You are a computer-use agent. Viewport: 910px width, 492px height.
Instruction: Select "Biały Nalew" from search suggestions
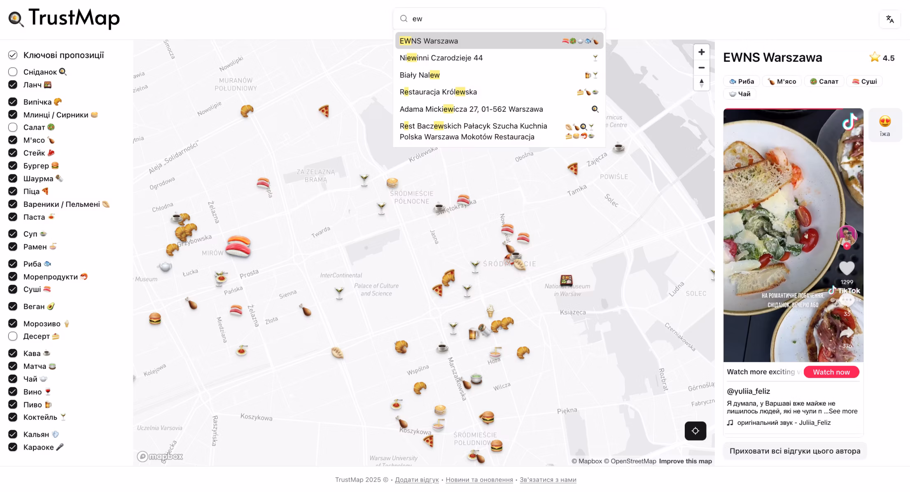pyautogui.click(x=420, y=75)
